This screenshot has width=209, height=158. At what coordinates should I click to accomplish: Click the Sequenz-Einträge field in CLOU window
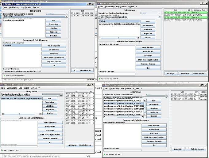pyautogui.click(x=117, y=74)
